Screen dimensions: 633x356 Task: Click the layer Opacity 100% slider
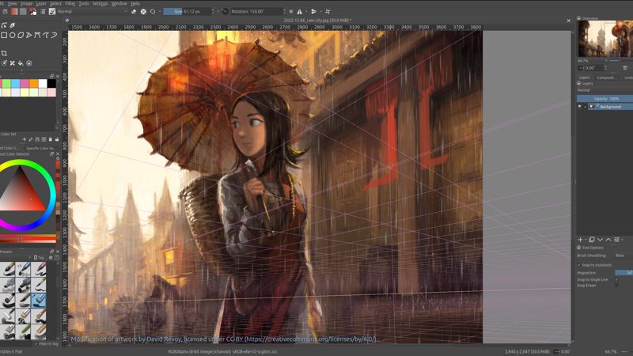(605, 99)
